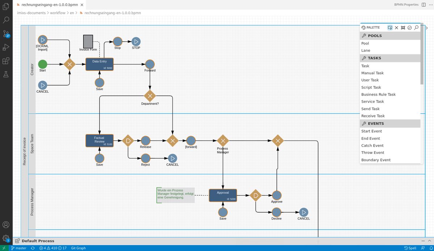Select the element picker tool in the Palette toolbar
The image size is (434, 251).
(390, 28)
